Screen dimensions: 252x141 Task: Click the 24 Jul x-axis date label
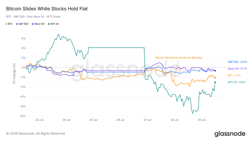[x=67, y=120]
